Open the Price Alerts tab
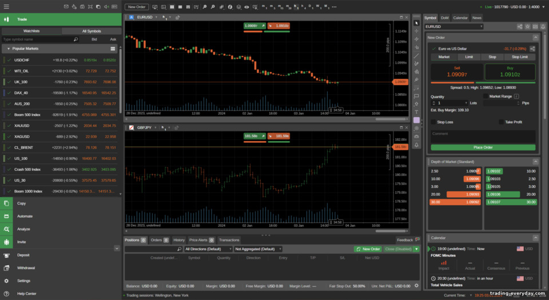 (x=201, y=240)
